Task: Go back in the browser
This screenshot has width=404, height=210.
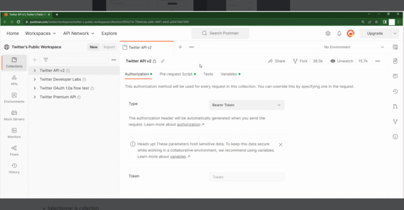Action: (x=5, y=22)
